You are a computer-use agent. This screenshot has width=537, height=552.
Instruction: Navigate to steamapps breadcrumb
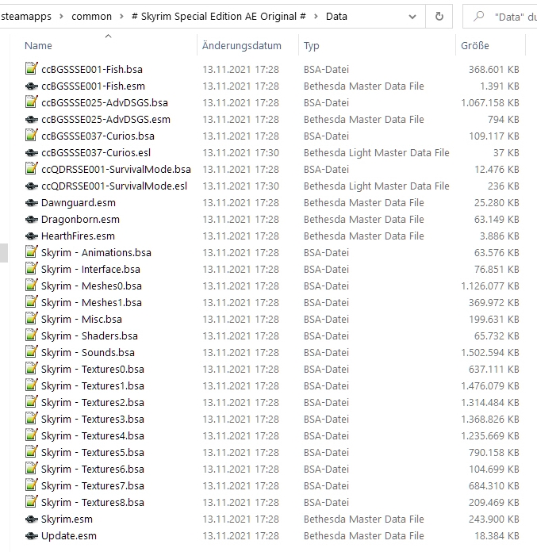[26, 16]
